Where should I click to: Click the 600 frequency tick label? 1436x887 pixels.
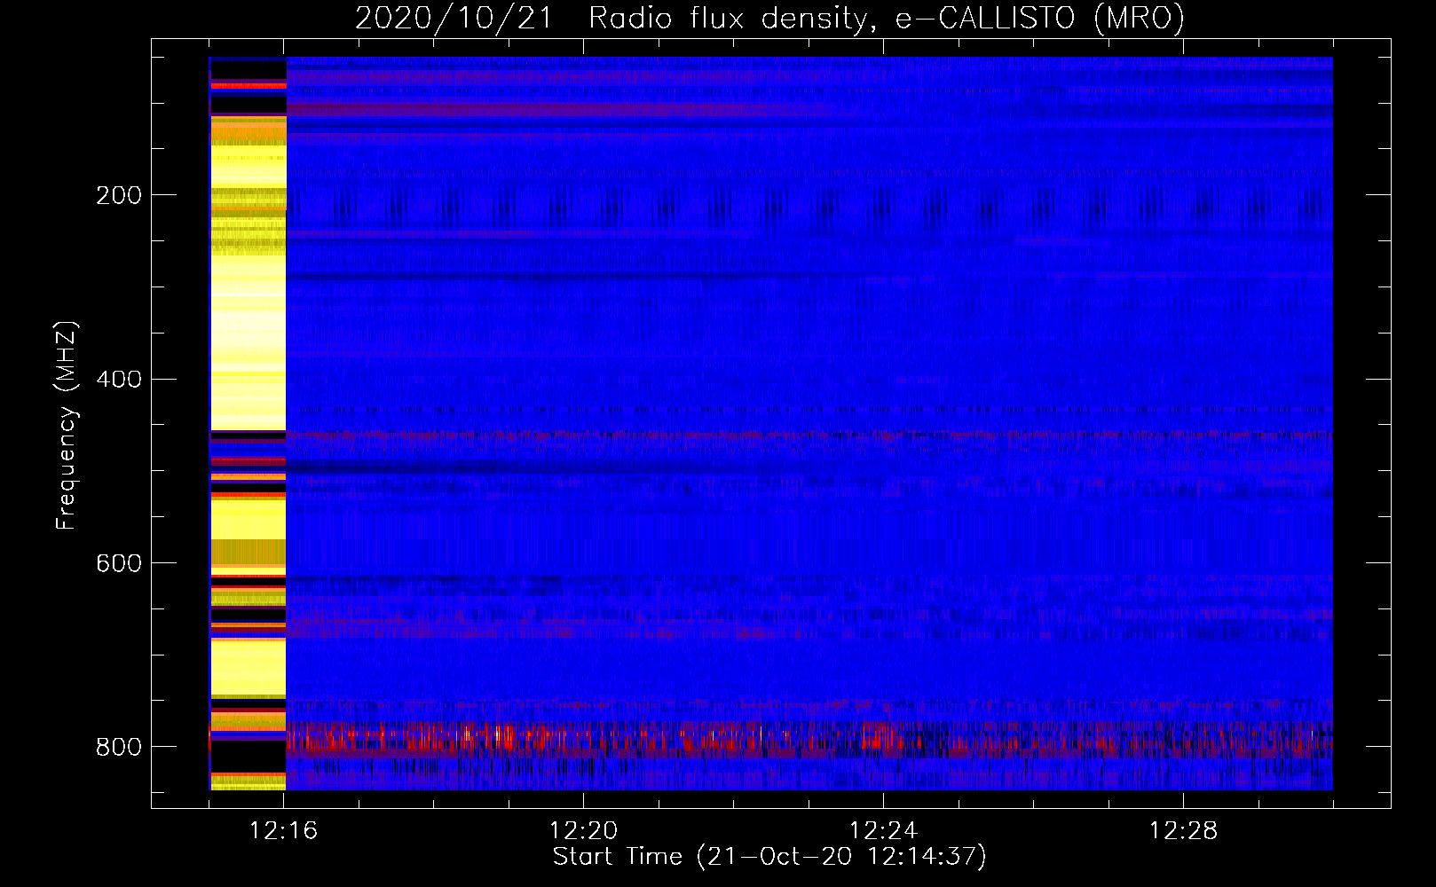point(119,564)
